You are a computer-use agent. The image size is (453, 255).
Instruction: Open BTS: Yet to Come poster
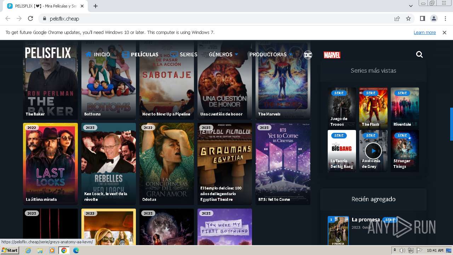[283, 164]
